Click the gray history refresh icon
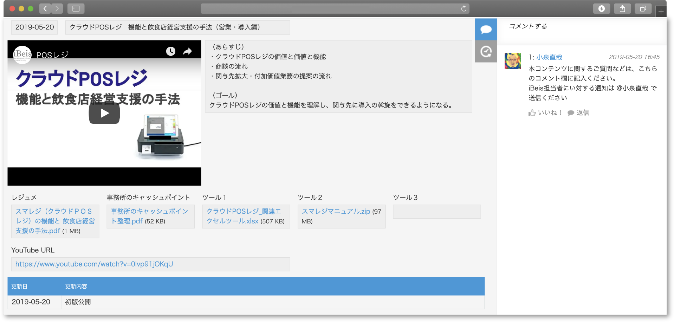 486,52
